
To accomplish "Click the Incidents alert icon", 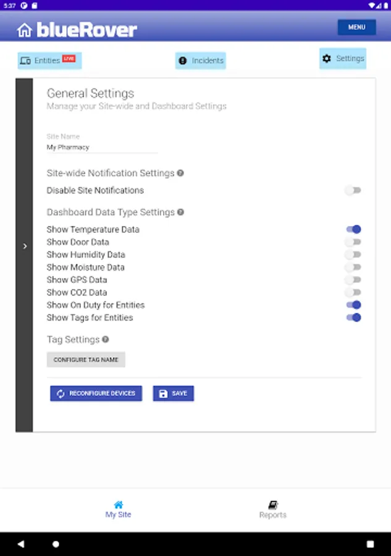I will click(183, 61).
